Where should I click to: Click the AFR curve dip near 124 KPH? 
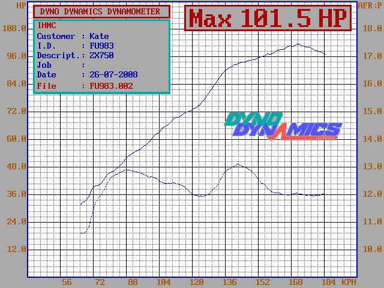point(202,196)
